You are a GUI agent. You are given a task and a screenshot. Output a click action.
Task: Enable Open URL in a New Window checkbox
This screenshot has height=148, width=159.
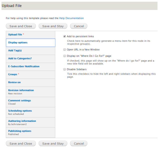(64, 49)
